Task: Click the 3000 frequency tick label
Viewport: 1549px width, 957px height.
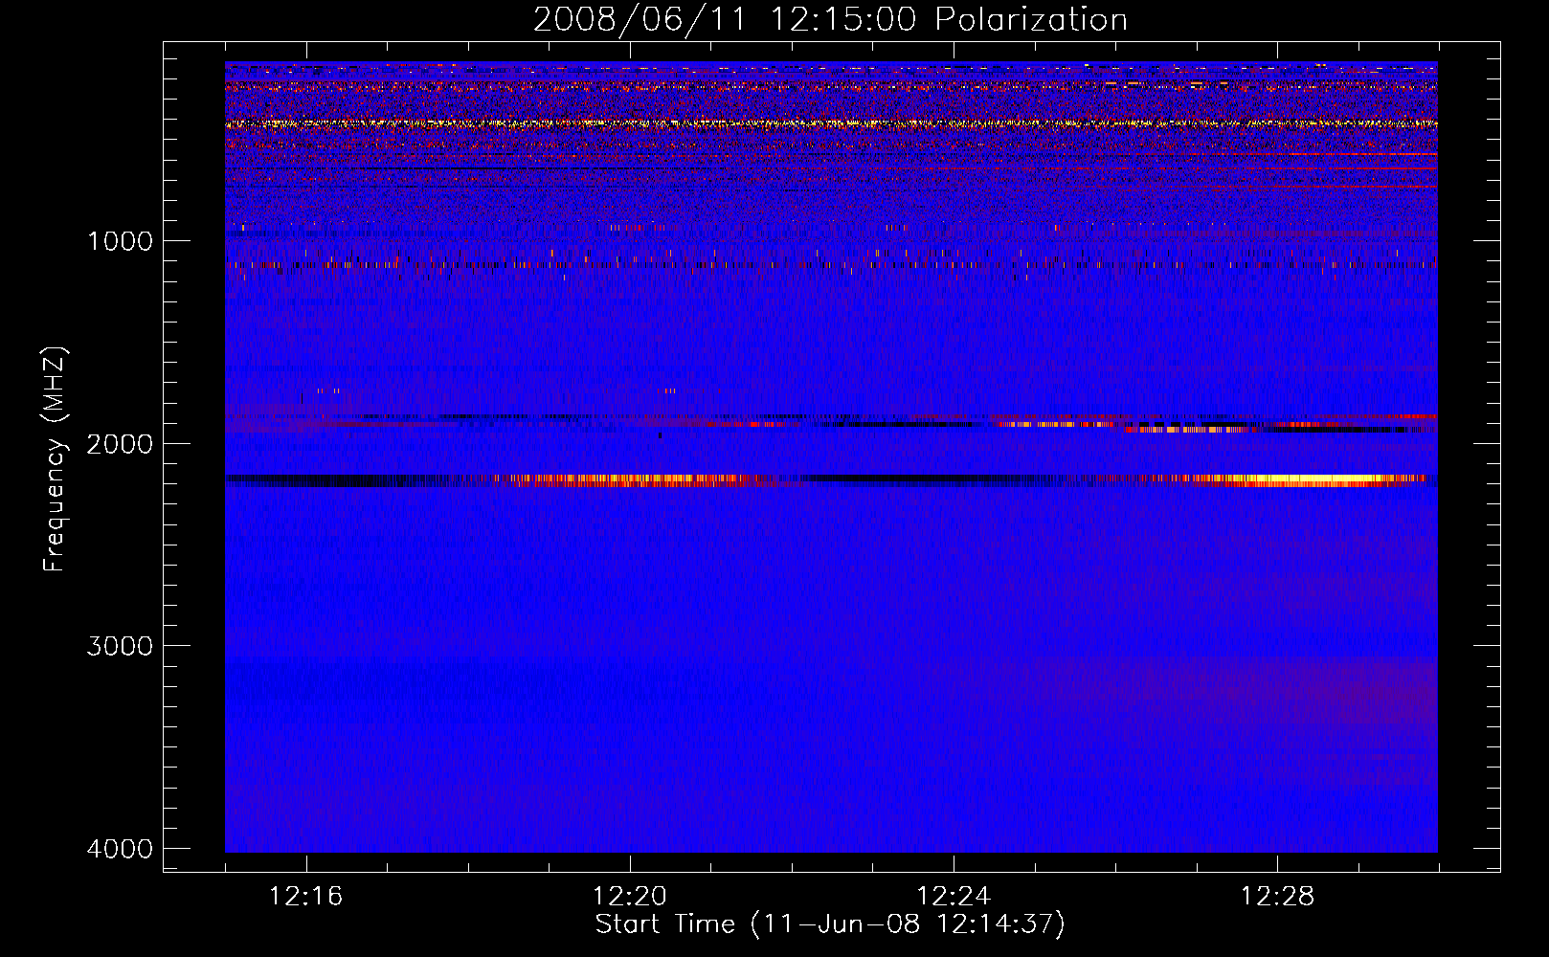Action: click(120, 646)
